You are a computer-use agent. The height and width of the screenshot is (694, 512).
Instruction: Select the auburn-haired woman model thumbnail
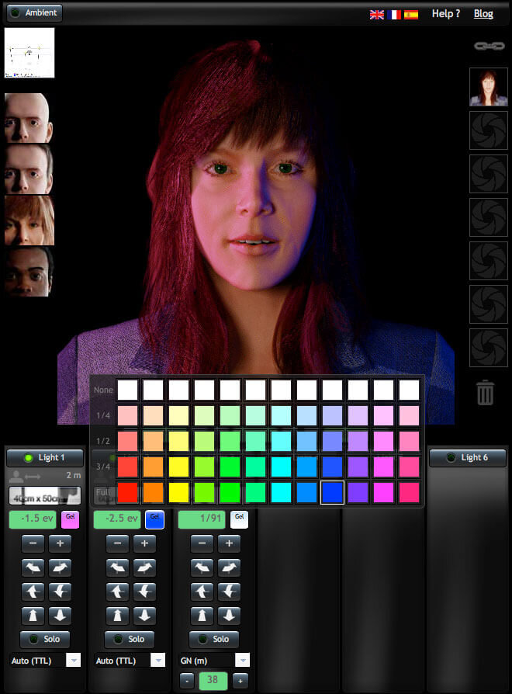tap(29, 220)
